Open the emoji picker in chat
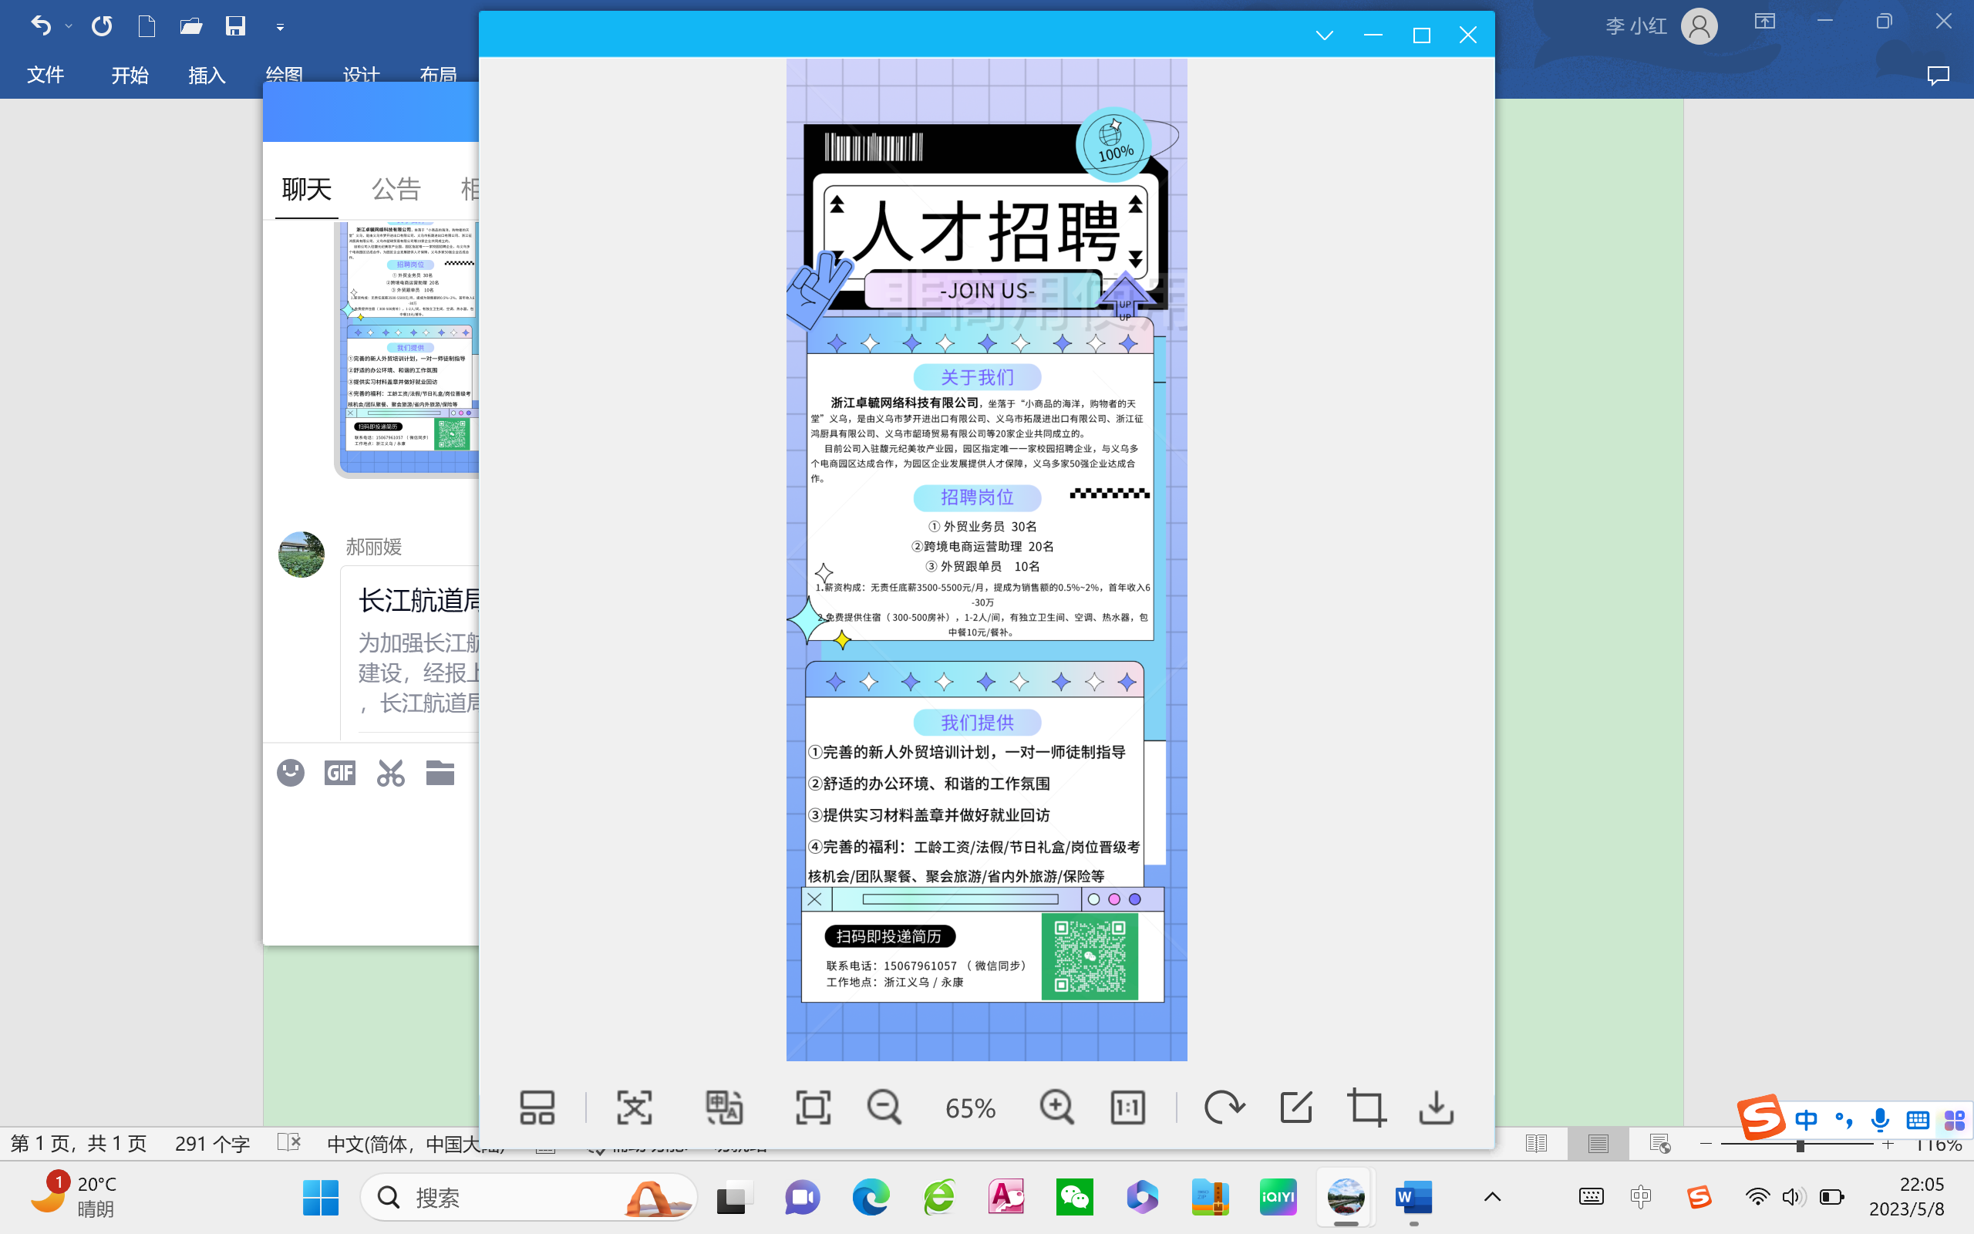This screenshot has width=1974, height=1234. pyautogui.click(x=291, y=772)
